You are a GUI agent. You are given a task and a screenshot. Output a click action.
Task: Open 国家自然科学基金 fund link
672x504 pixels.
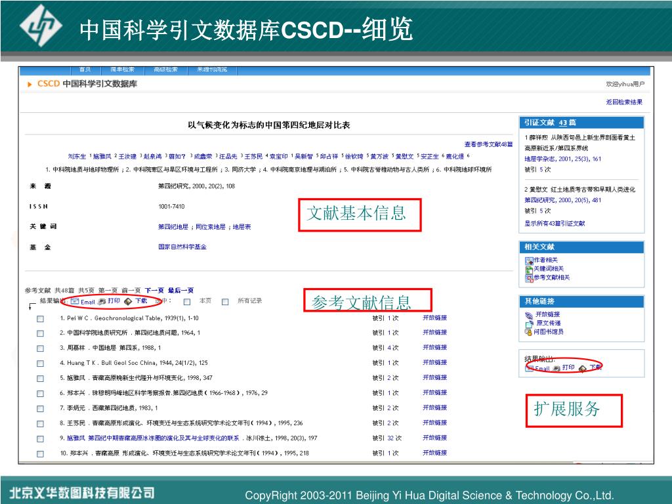[182, 247]
